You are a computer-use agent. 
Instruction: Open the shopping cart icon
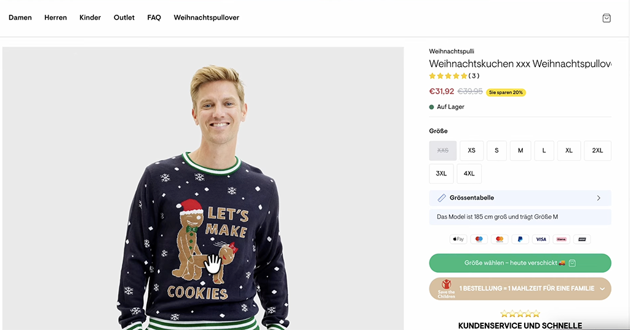pyautogui.click(x=606, y=18)
